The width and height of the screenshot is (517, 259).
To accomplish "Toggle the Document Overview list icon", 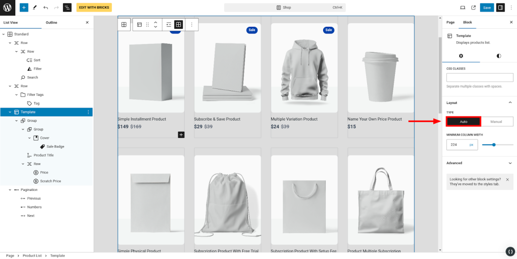I will [67, 8].
